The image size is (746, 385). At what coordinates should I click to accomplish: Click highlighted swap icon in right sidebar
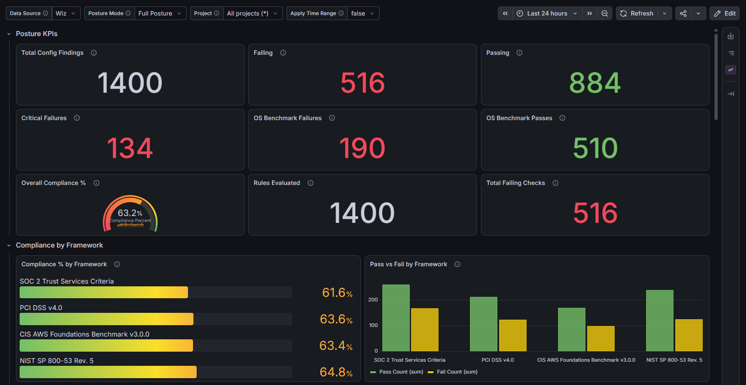(730, 70)
